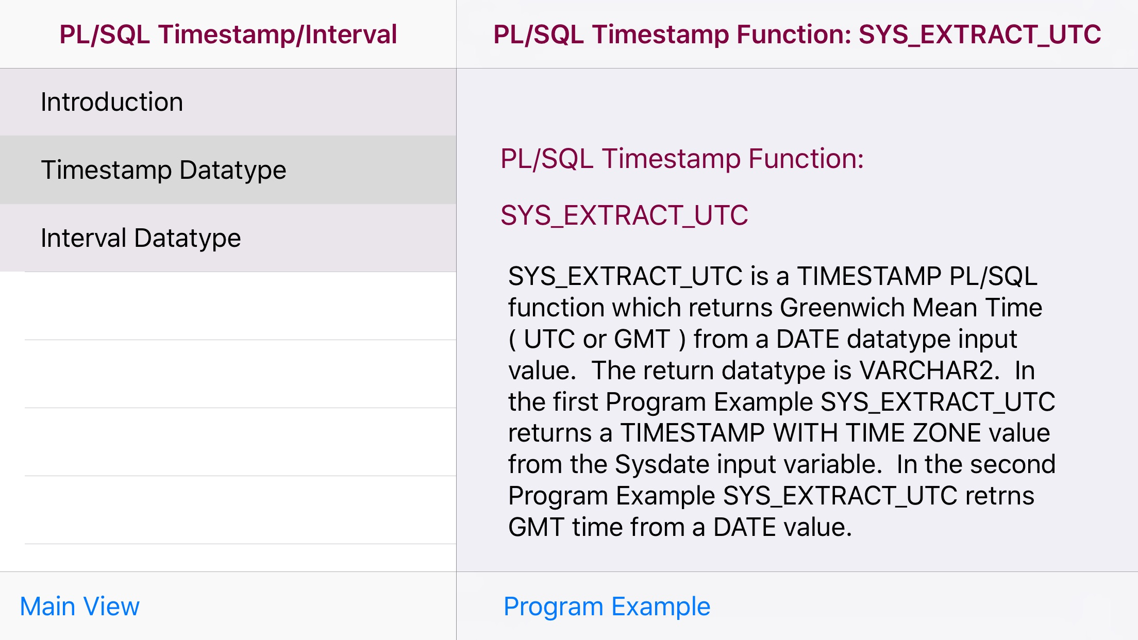Click the third empty sidebar row
This screenshot has width=1138, height=640.
tap(240, 442)
